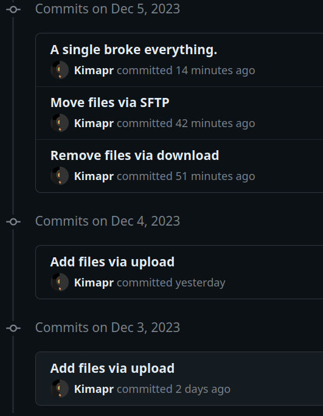Click the avatar beside the 14 minutes ago commit
Image resolution: width=323 pixels, height=416 pixels.
(60, 70)
